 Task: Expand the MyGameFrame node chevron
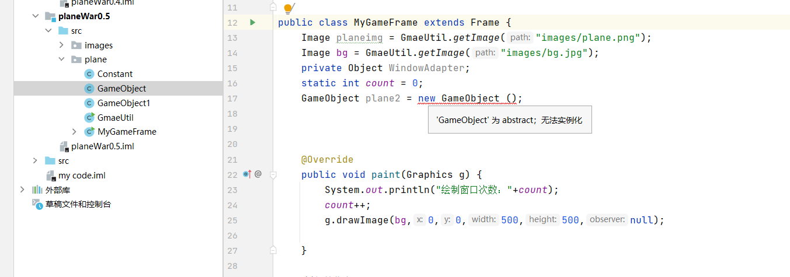coord(74,132)
